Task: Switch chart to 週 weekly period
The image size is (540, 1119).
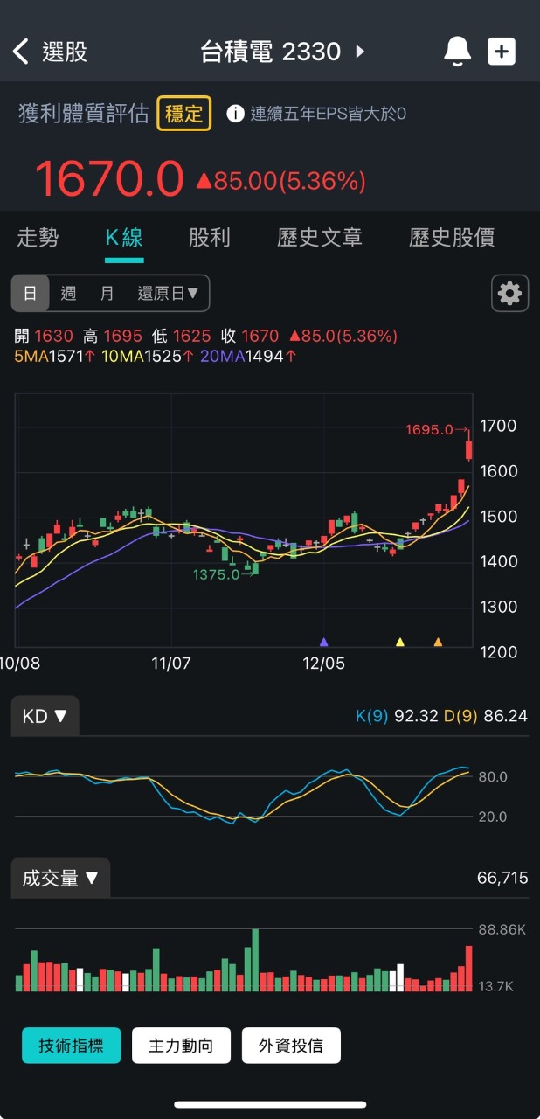Action: coord(68,293)
